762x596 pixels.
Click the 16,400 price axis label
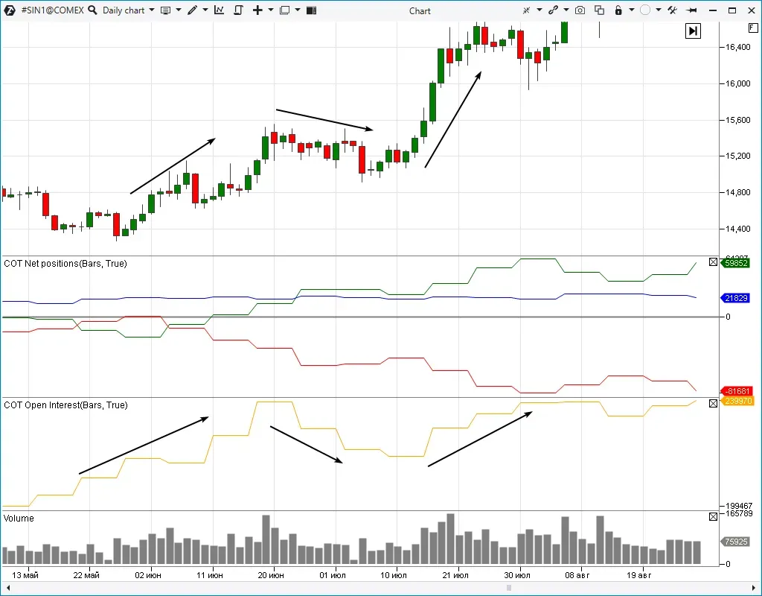(x=737, y=47)
